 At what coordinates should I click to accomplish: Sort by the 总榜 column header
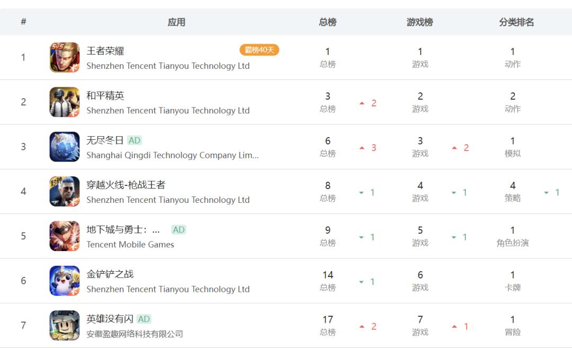tap(328, 22)
